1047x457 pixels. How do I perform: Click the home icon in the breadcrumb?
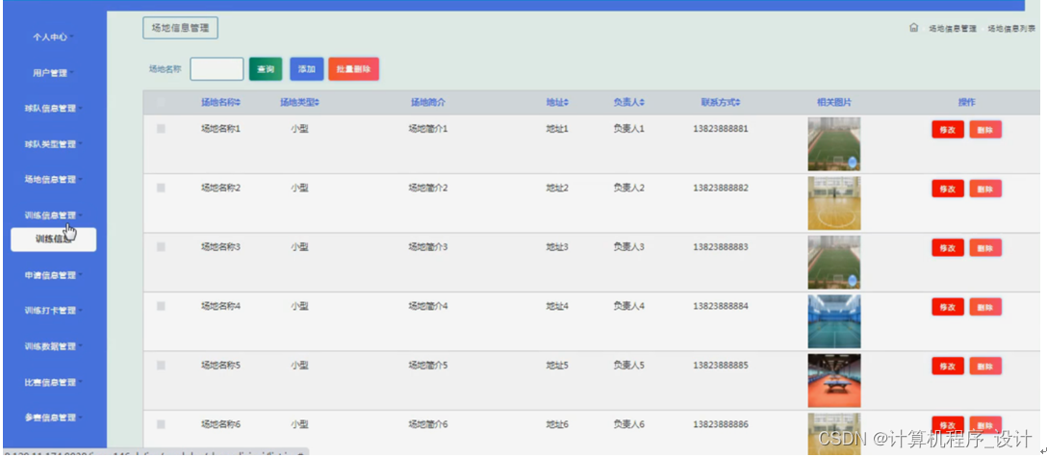[x=913, y=28]
